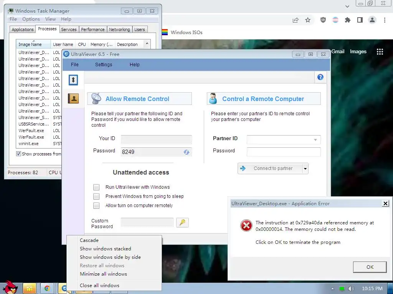
Task: Open Chrome profile avatar icon
Action: [x=372, y=20]
